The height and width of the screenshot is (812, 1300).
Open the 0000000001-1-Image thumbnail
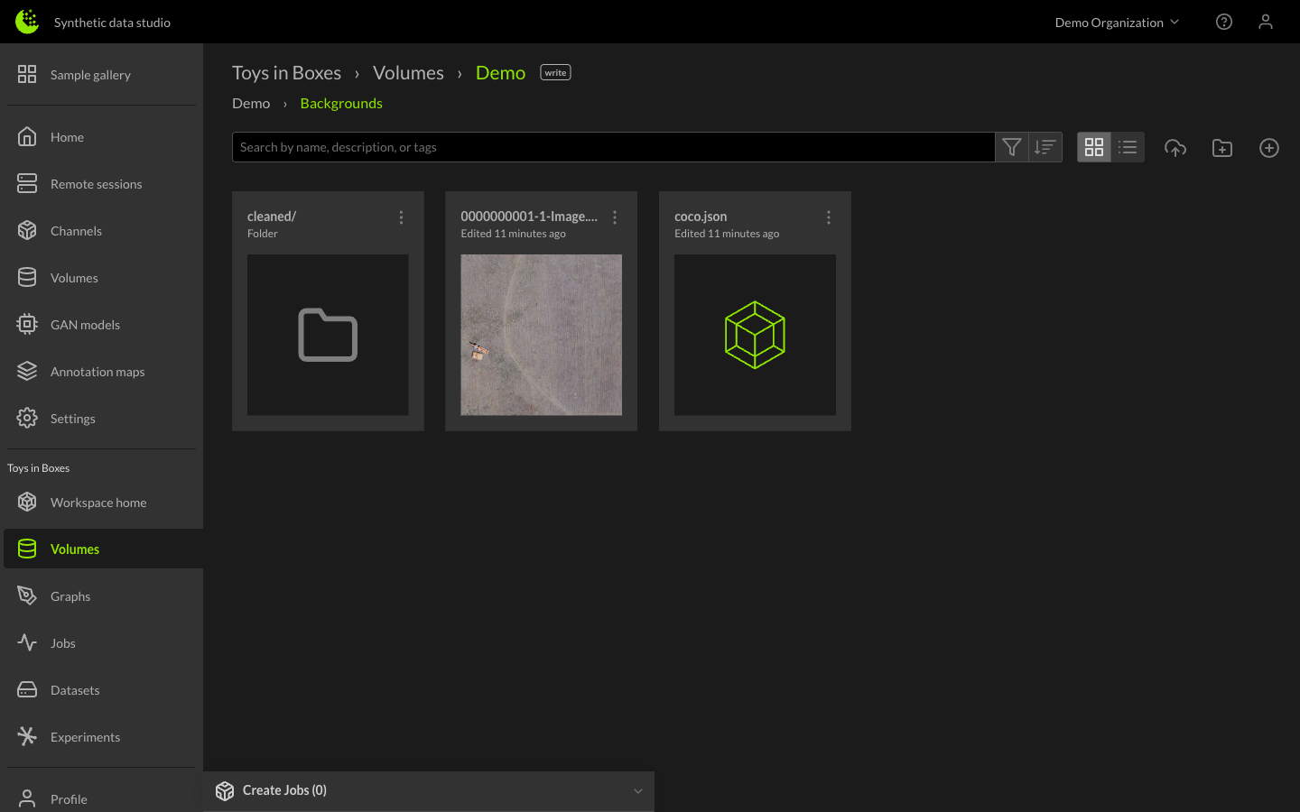[541, 335]
